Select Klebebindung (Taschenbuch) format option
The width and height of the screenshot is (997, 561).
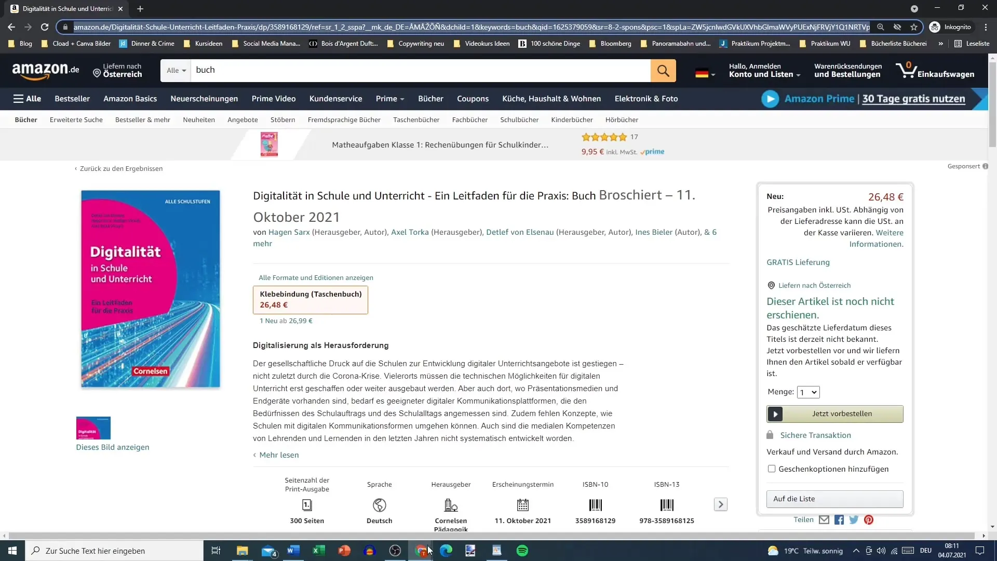311,300
